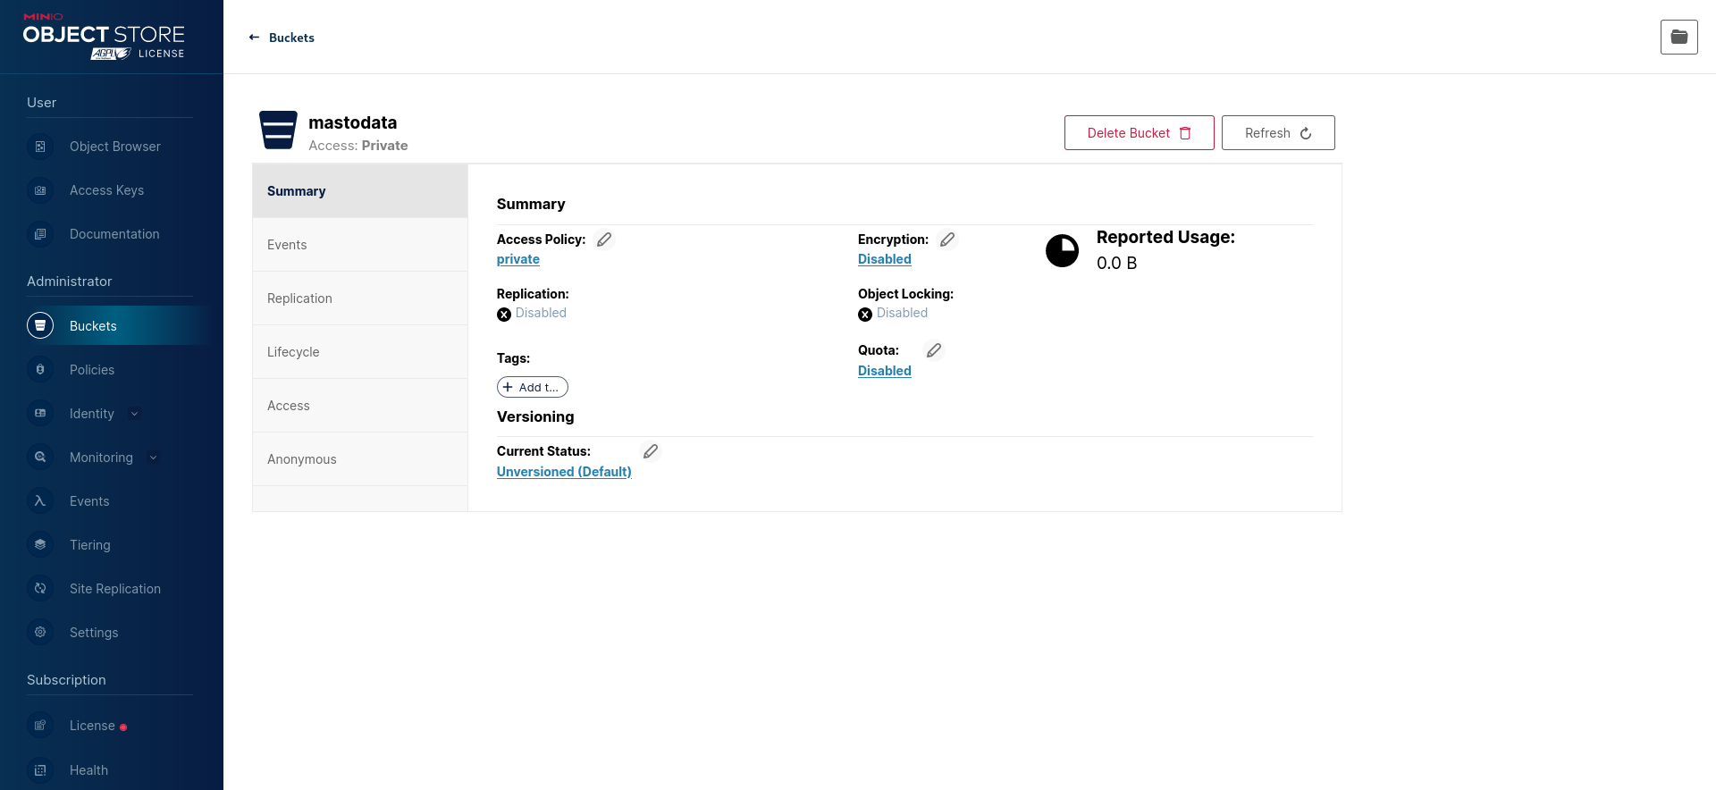Click the Unversioned (Default) link
1716x790 pixels.
pos(564,472)
